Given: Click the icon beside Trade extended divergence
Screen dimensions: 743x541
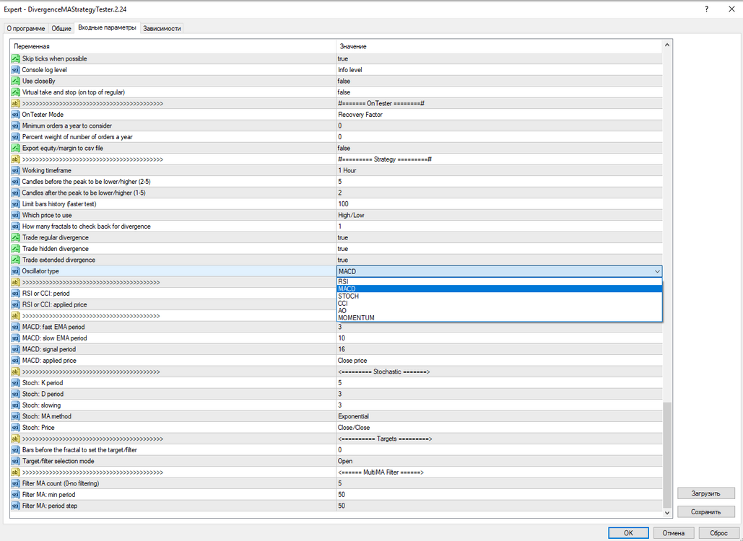Looking at the screenshot, I should pos(16,260).
